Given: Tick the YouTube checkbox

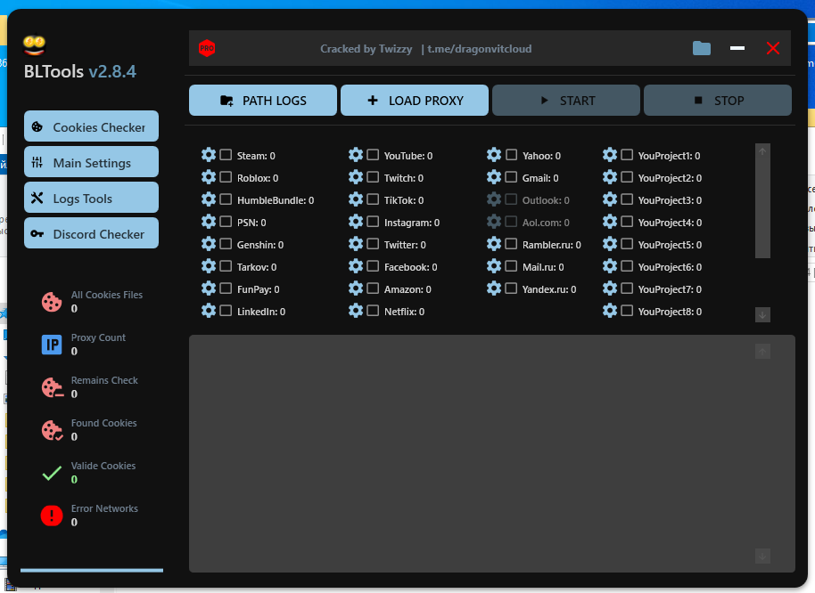Looking at the screenshot, I should tap(373, 155).
